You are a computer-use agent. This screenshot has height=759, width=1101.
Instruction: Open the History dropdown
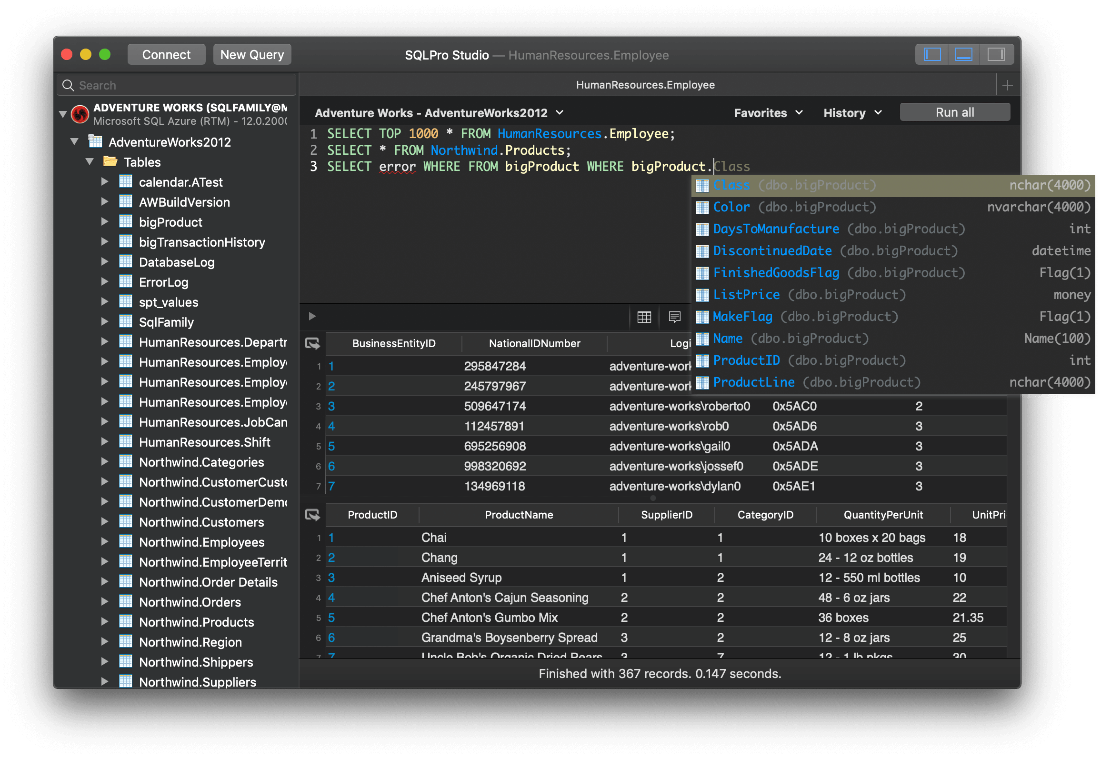[852, 113]
